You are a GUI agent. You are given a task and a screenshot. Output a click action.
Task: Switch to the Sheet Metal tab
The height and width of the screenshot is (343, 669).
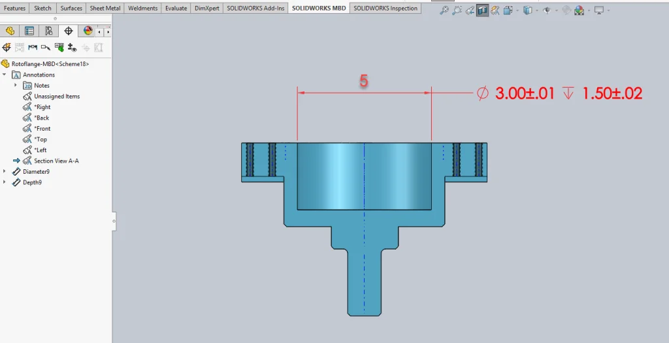pos(105,8)
